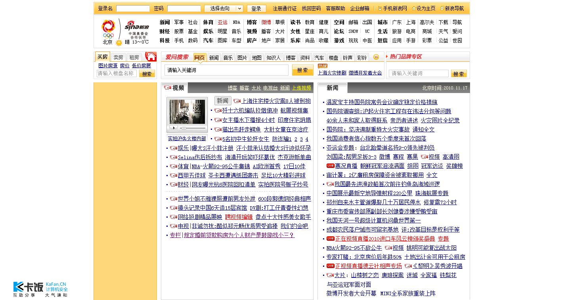
Task: Click the home icon before 设为主页
Action: click(x=414, y=8)
